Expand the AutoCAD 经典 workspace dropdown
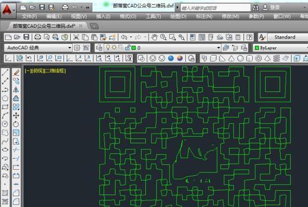Image resolution: width=308 pixels, height=207 pixels. click(x=38, y=48)
